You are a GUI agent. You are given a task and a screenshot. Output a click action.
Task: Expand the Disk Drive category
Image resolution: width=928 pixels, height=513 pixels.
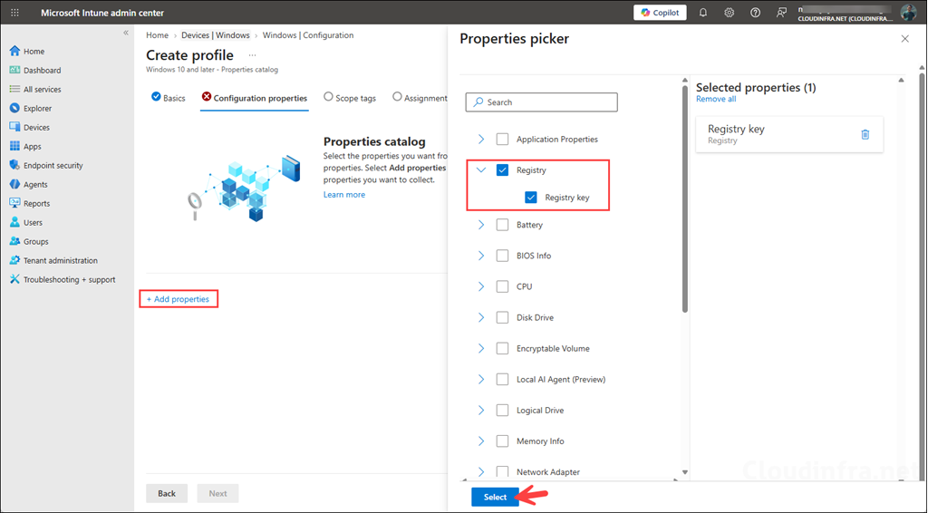click(x=481, y=317)
